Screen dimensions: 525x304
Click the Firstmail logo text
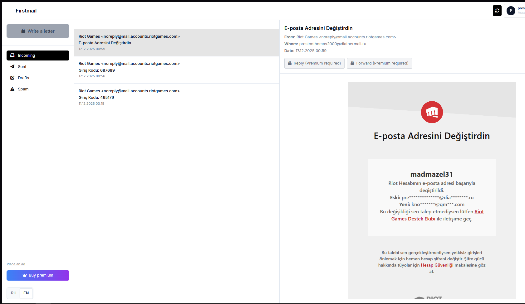26,11
